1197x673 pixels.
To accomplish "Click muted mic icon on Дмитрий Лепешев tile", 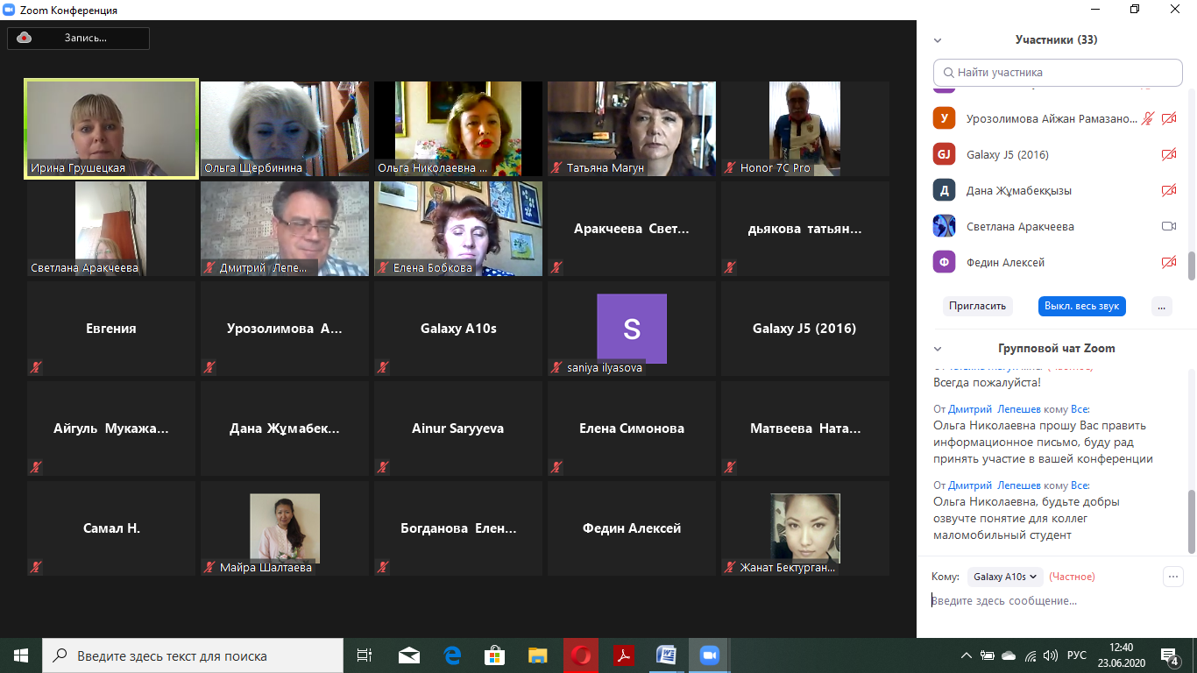I will click(x=209, y=268).
